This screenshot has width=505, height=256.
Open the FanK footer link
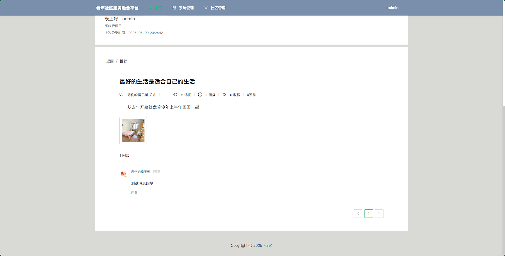click(268, 245)
